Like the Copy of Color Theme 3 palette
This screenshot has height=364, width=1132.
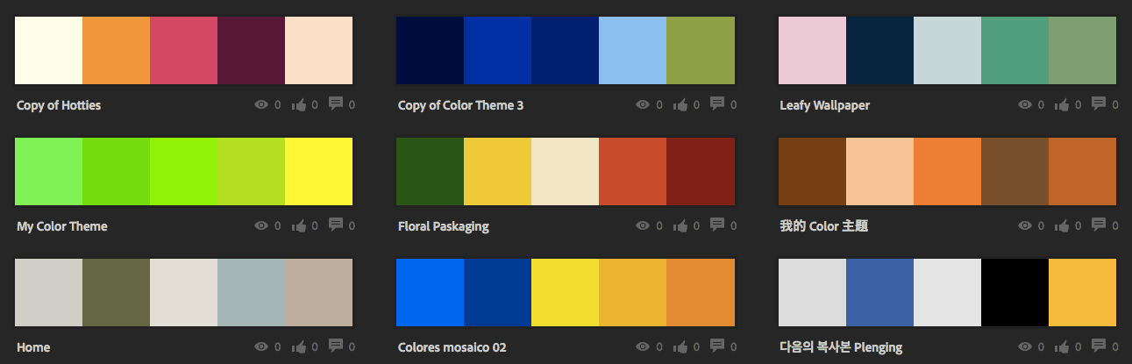[x=680, y=104]
